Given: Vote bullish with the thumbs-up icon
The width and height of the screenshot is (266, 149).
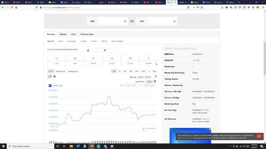Looking at the screenshot, I should [88, 50].
